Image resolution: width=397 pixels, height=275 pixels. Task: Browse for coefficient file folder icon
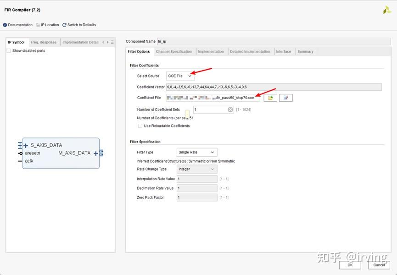tap(270, 98)
